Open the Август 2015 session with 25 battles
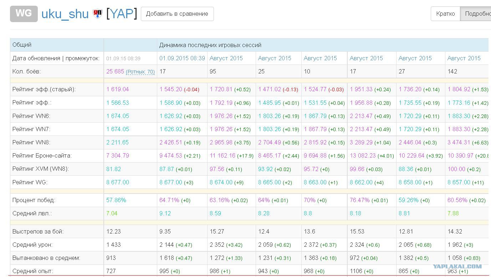Screen dimensions: 491x277 click(x=275, y=58)
